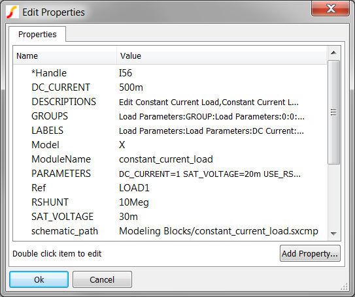The height and width of the screenshot is (297, 355).
Task: Switch to the Properties tab
Action: pos(37,35)
